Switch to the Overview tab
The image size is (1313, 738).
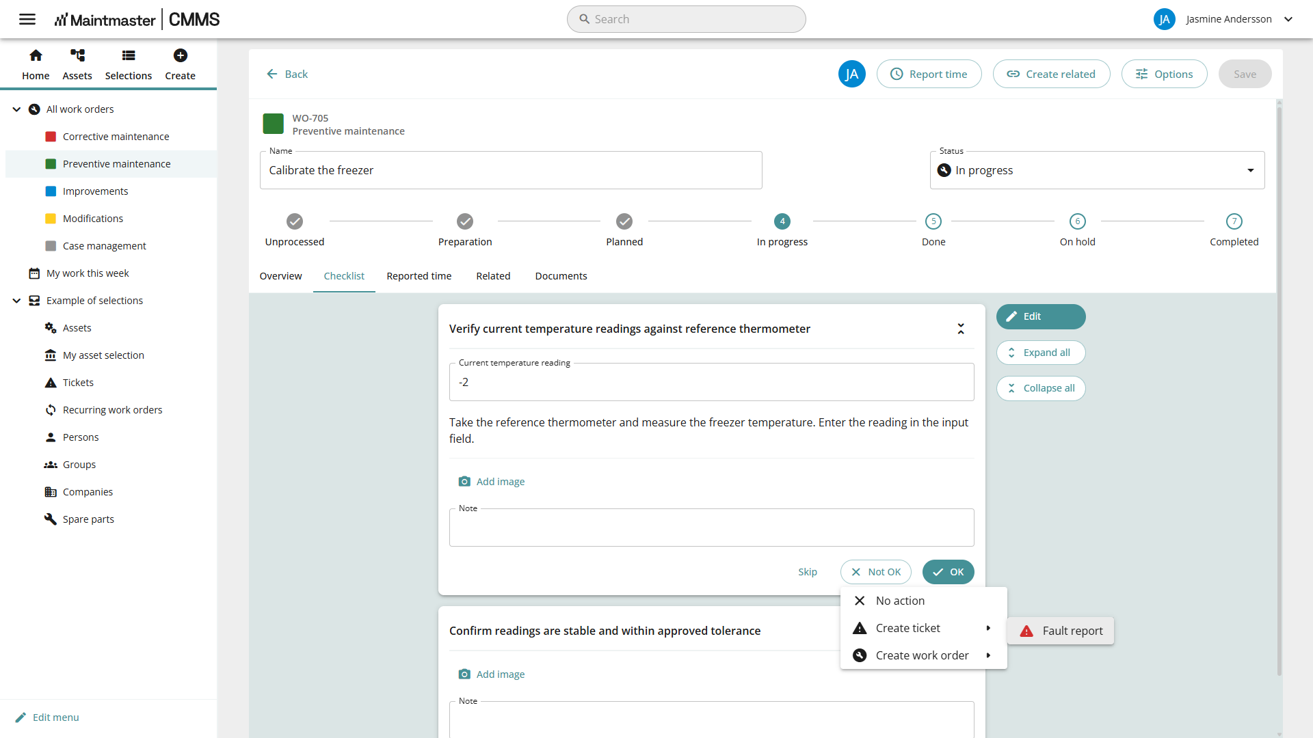pyautogui.click(x=280, y=276)
